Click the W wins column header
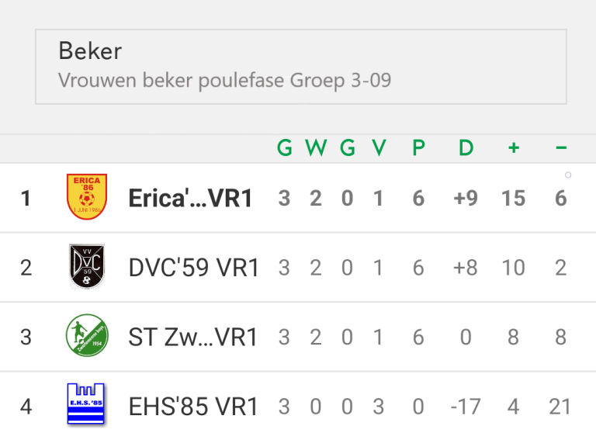596x440 pixels. [316, 147]
